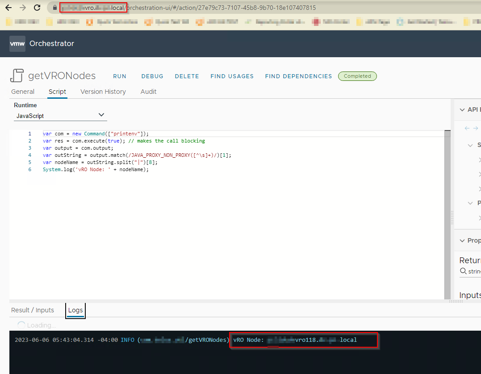The width and height of the screenshot is (481, 374).
Task: Click FIND DEPENDENCIES for this action
Action: 298,76
